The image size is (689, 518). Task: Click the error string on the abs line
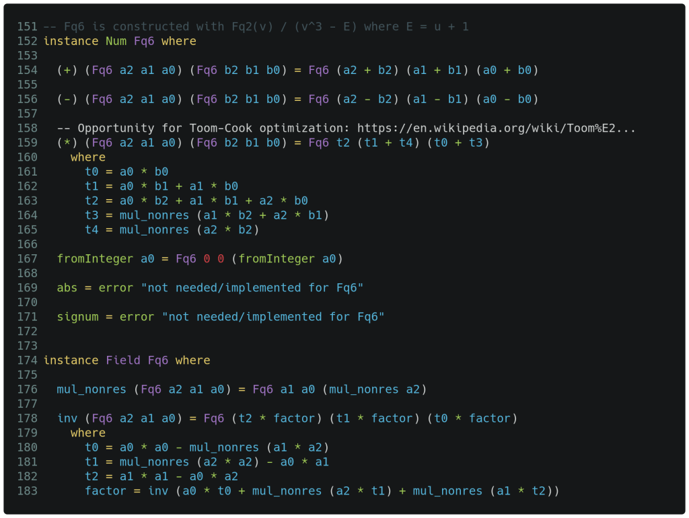click(x=252, y=288)
